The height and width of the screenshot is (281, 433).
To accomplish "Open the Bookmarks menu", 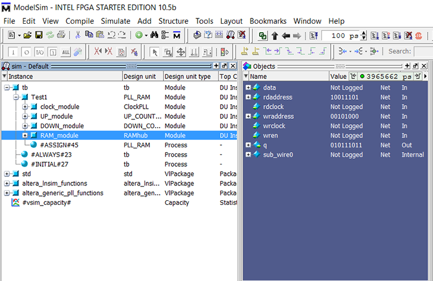I will [268, 21].
